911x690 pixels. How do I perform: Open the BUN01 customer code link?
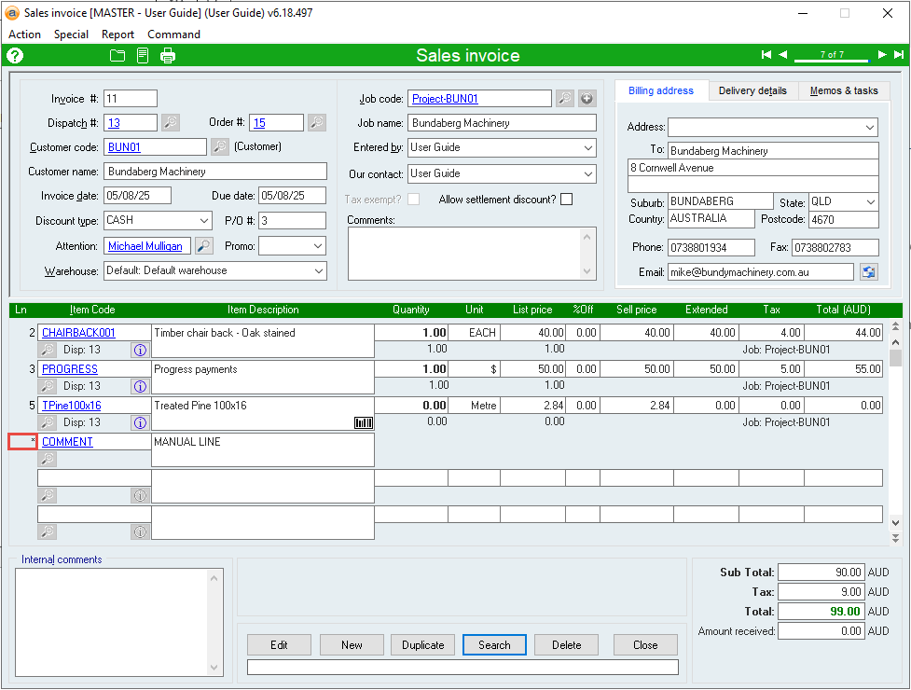(122, 146)
